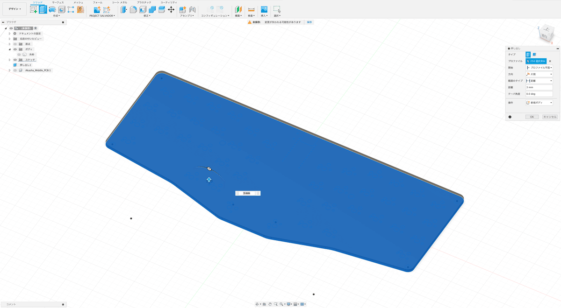Activate the Extrude tool icon in toolbar
The width and height of the screenshot is (561, 308).
pos(43,9)
